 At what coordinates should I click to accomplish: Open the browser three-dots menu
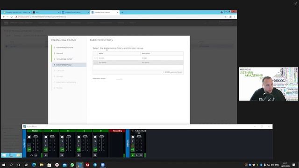(x=235, y=17)
